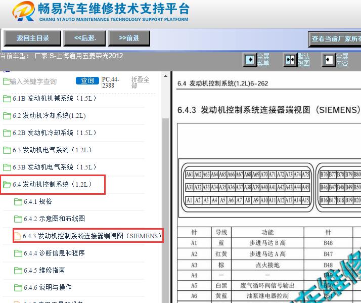Click 当前车型 manufacturer label text
361x303 pixels.
click(x=62, y=56)
